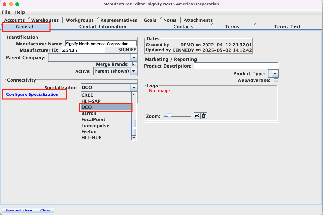Click the Product Description field
This screenshot has height=215, width=323.
click(236, 66)
